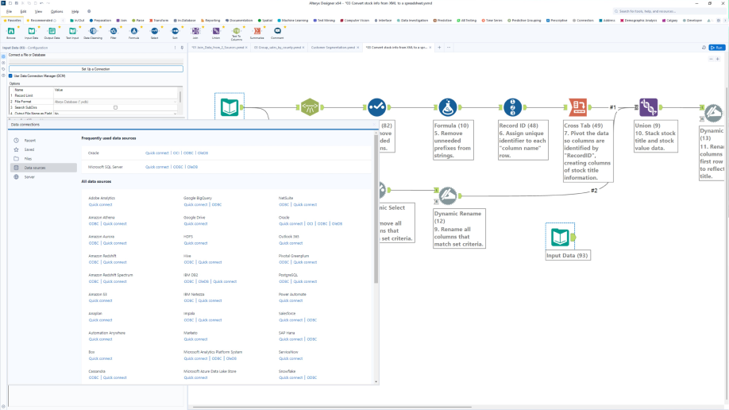Uncheck Use Data Connection Manager (DCM)
Screen dimensions: 729x410
10,75
